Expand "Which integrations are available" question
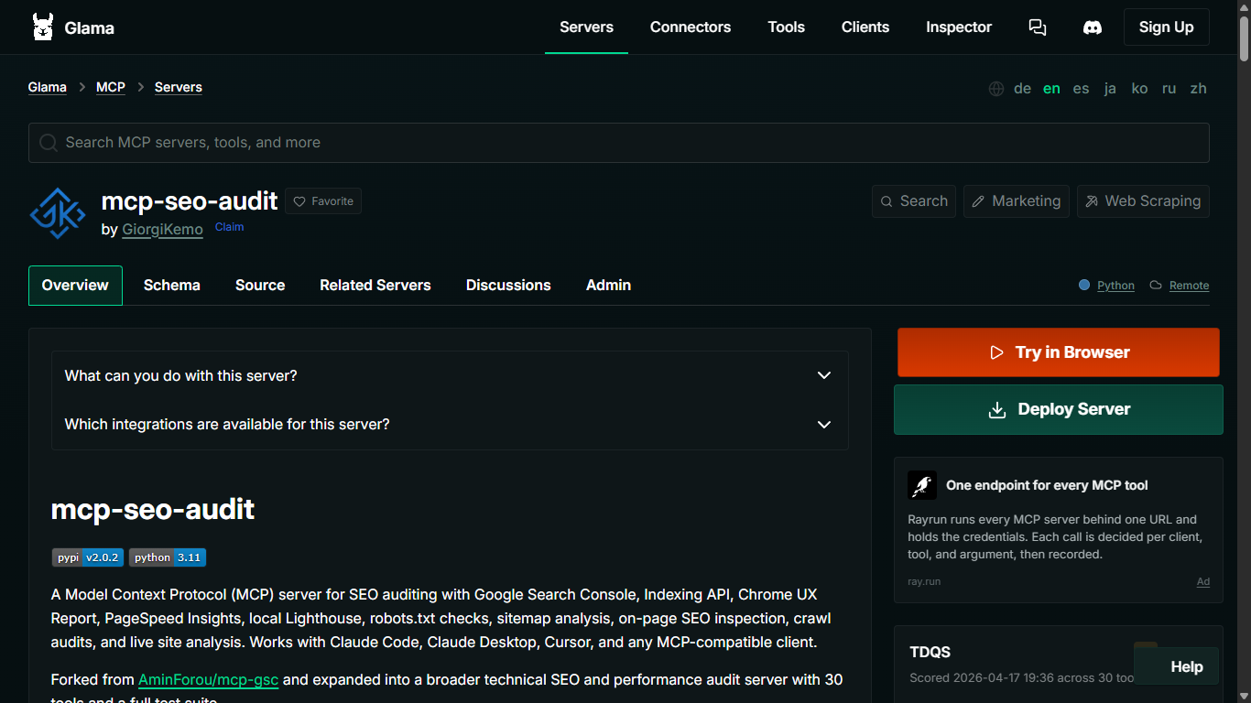 pyautogui.click(x=450, y=425)
